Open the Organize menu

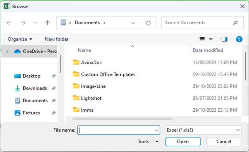click(x=20, y=39)
